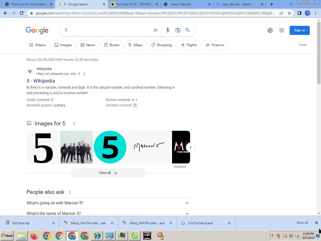Go to Google home via the logo
The image size is (321, 241).
(37, 30)
